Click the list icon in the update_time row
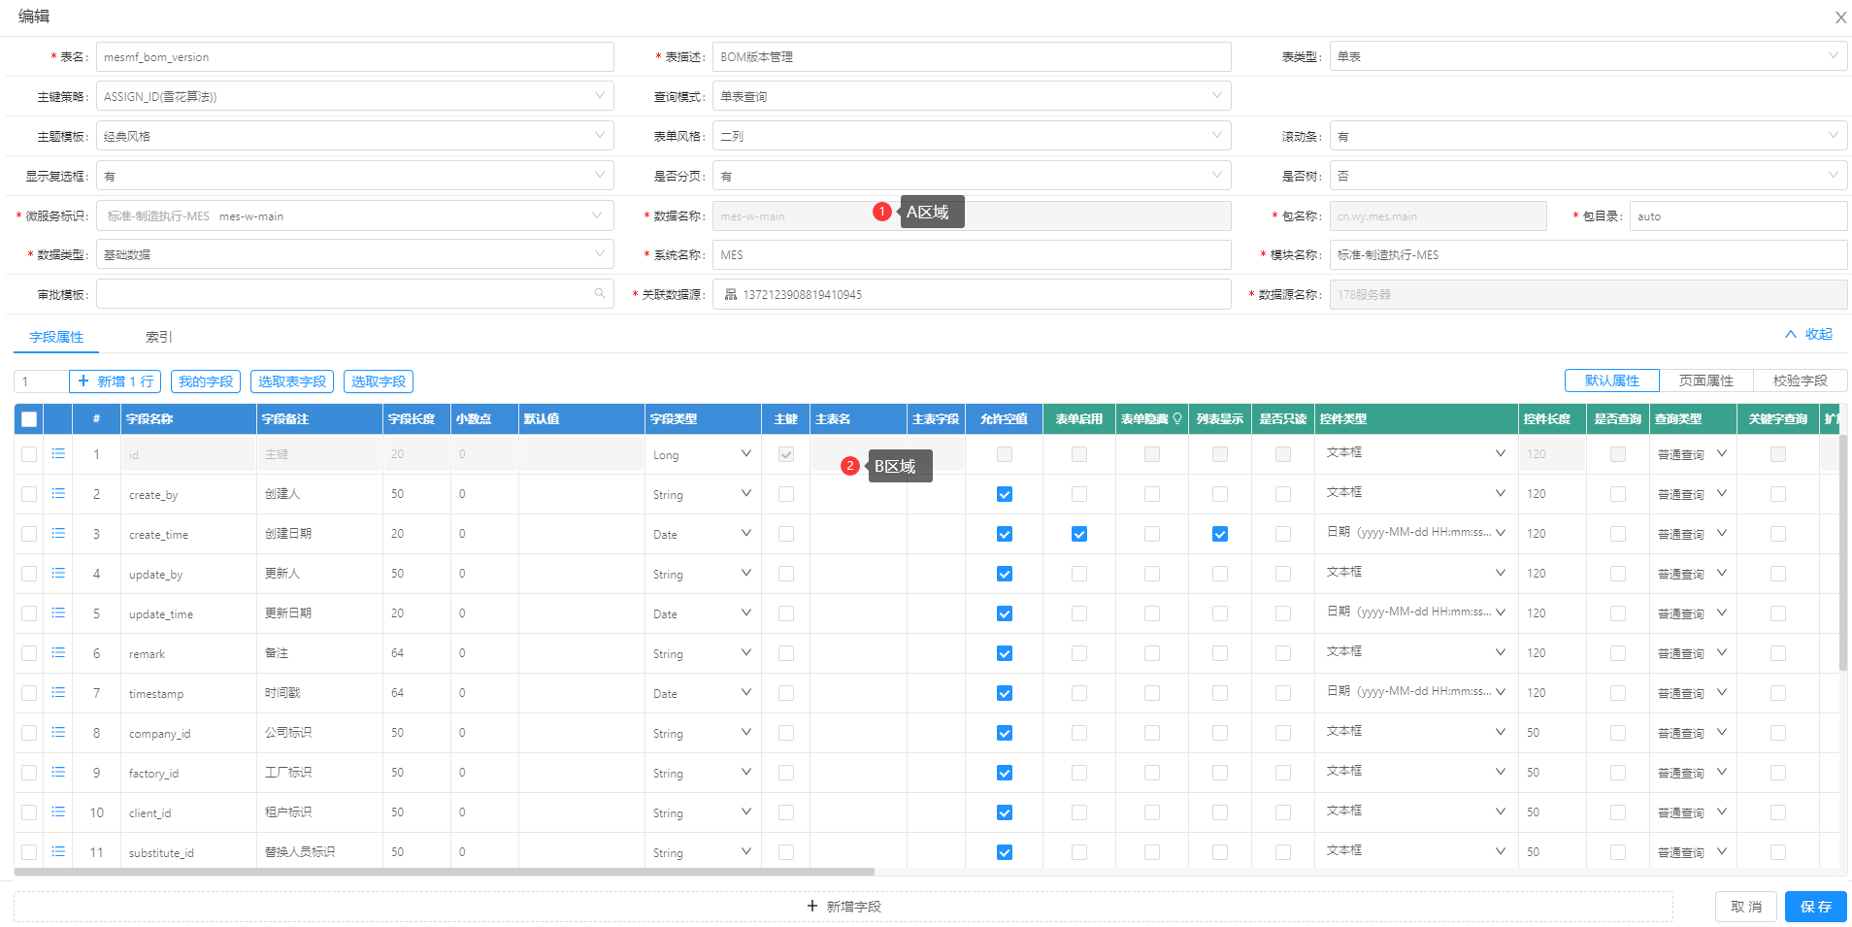 58,612
